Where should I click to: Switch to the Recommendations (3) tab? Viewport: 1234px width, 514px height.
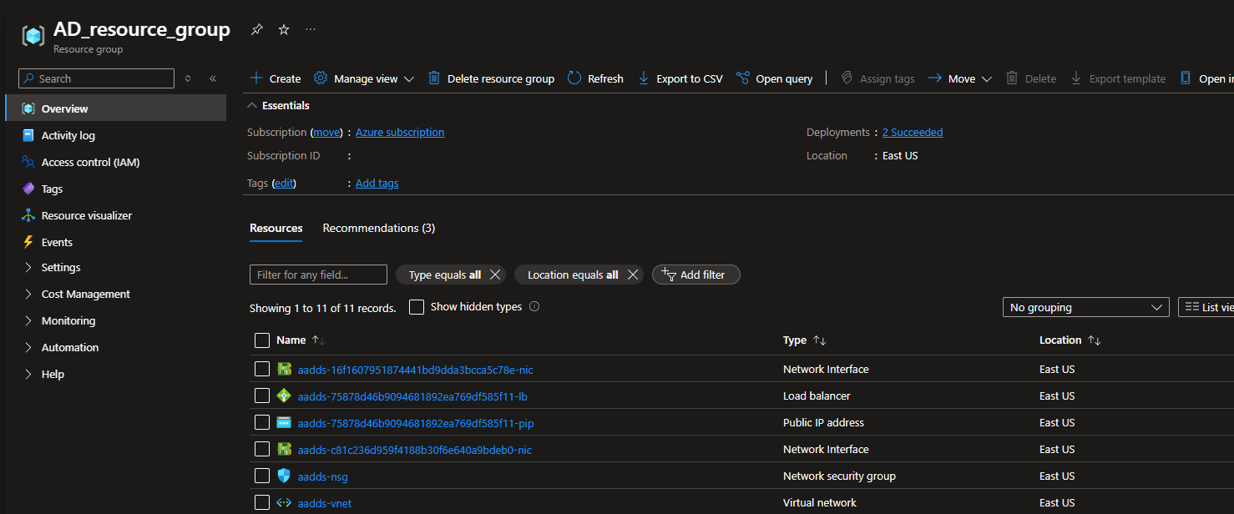coord(378,228)
